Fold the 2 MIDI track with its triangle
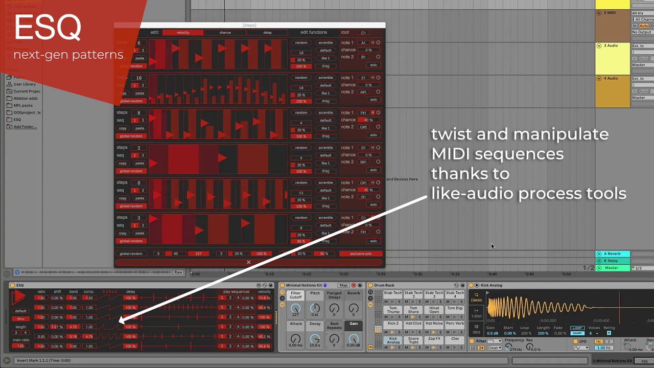Viewport: 654px width, 368px height. (x=599, y=13)
